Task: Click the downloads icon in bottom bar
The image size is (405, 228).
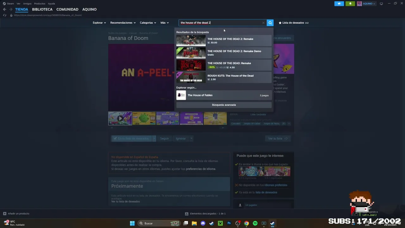Action: point(187,214)
